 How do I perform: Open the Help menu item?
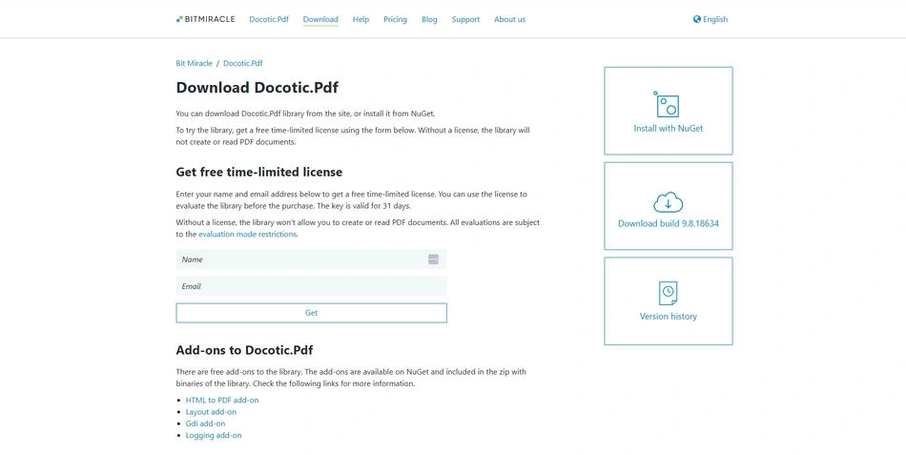tap(360, 19)
